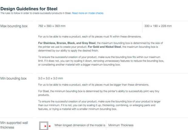This screenshot has width=188, height=130.
Task: Click the subtitle about rules for Steel products
Action: (x=36, y=13)
